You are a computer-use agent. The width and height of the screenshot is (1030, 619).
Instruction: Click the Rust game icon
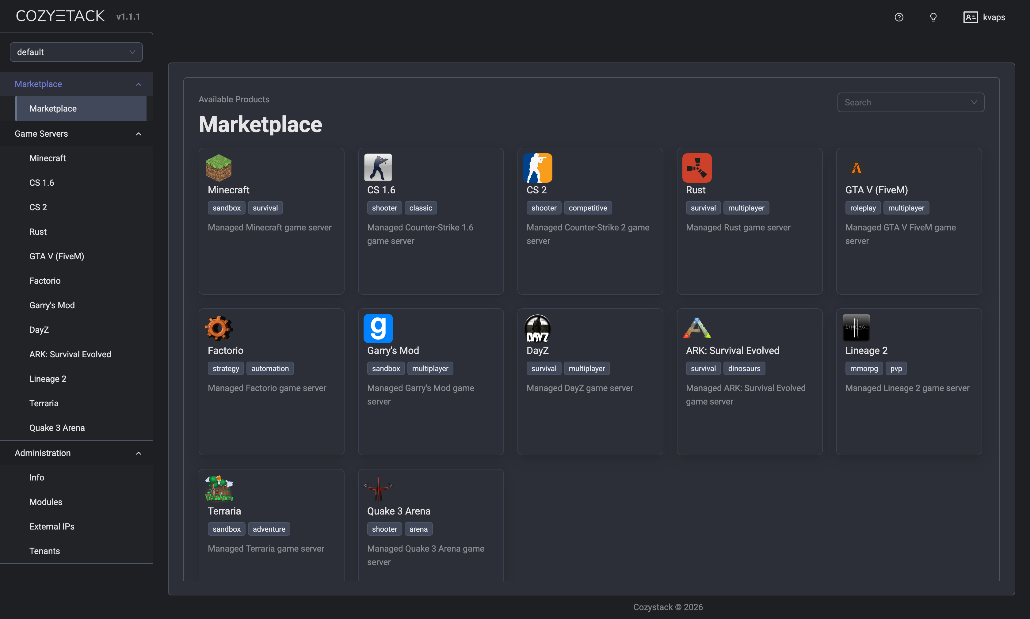697,167
